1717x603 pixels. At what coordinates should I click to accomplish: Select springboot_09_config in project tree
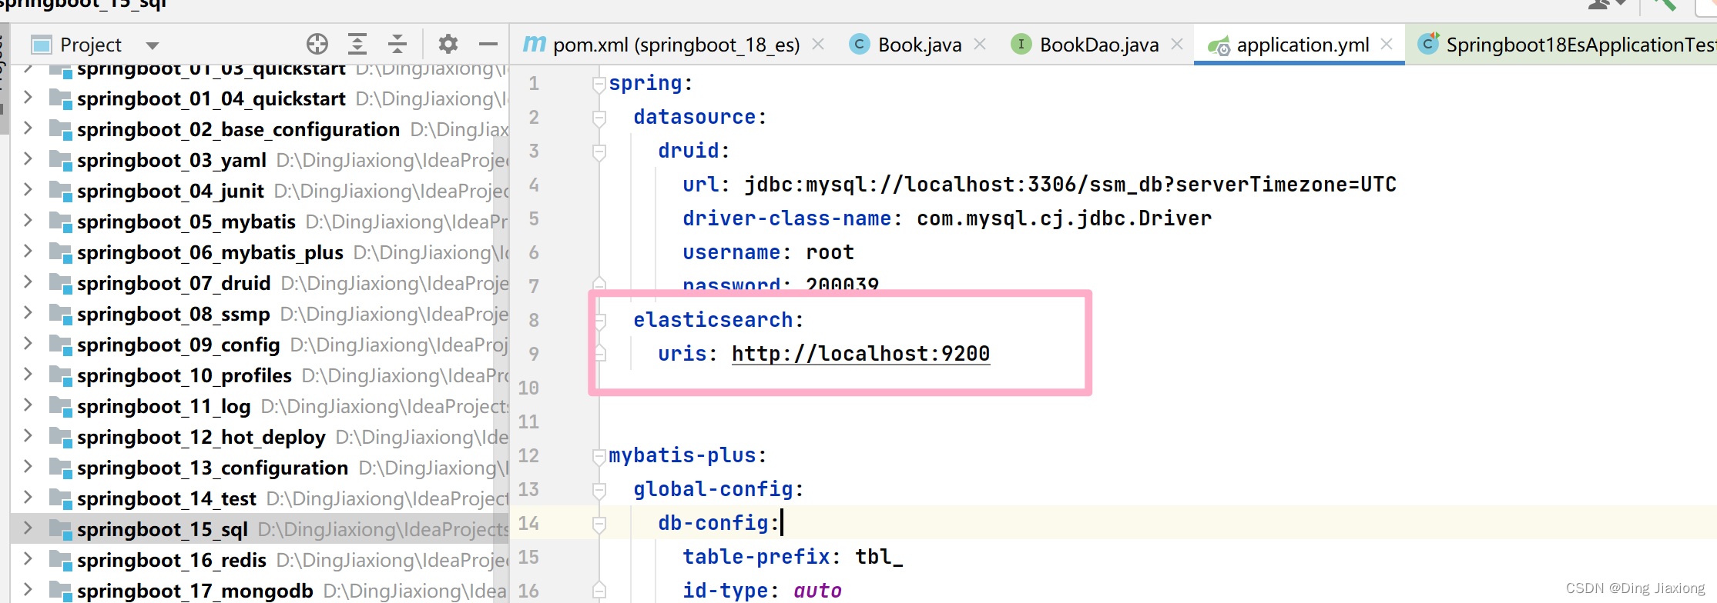point(179,345)
